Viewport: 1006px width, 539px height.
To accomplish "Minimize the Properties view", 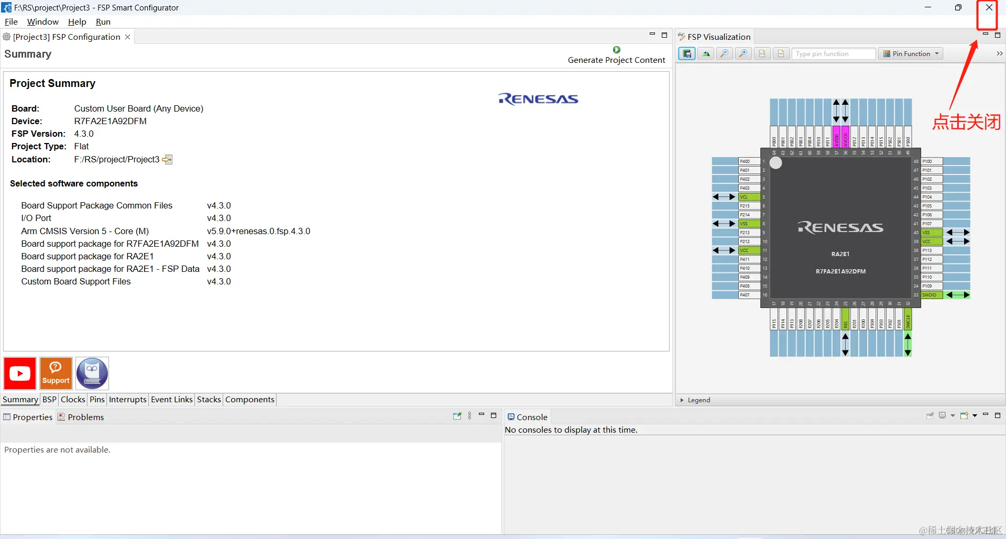I will coord(481,415).
